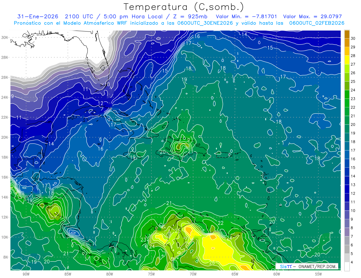Click legend value '25' on the color bar
The height and width of the screenshot is (278, 361).
pos(353,82)
